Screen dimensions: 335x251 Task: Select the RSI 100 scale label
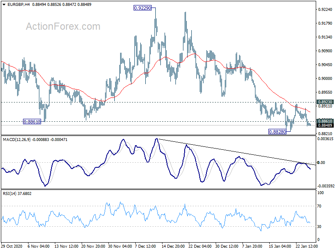pyautogui.click(x=320, y=193)
